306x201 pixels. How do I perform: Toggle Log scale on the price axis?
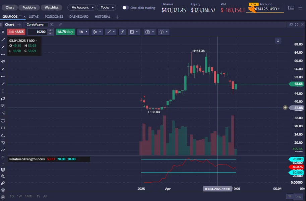click(x=298, y=196)
